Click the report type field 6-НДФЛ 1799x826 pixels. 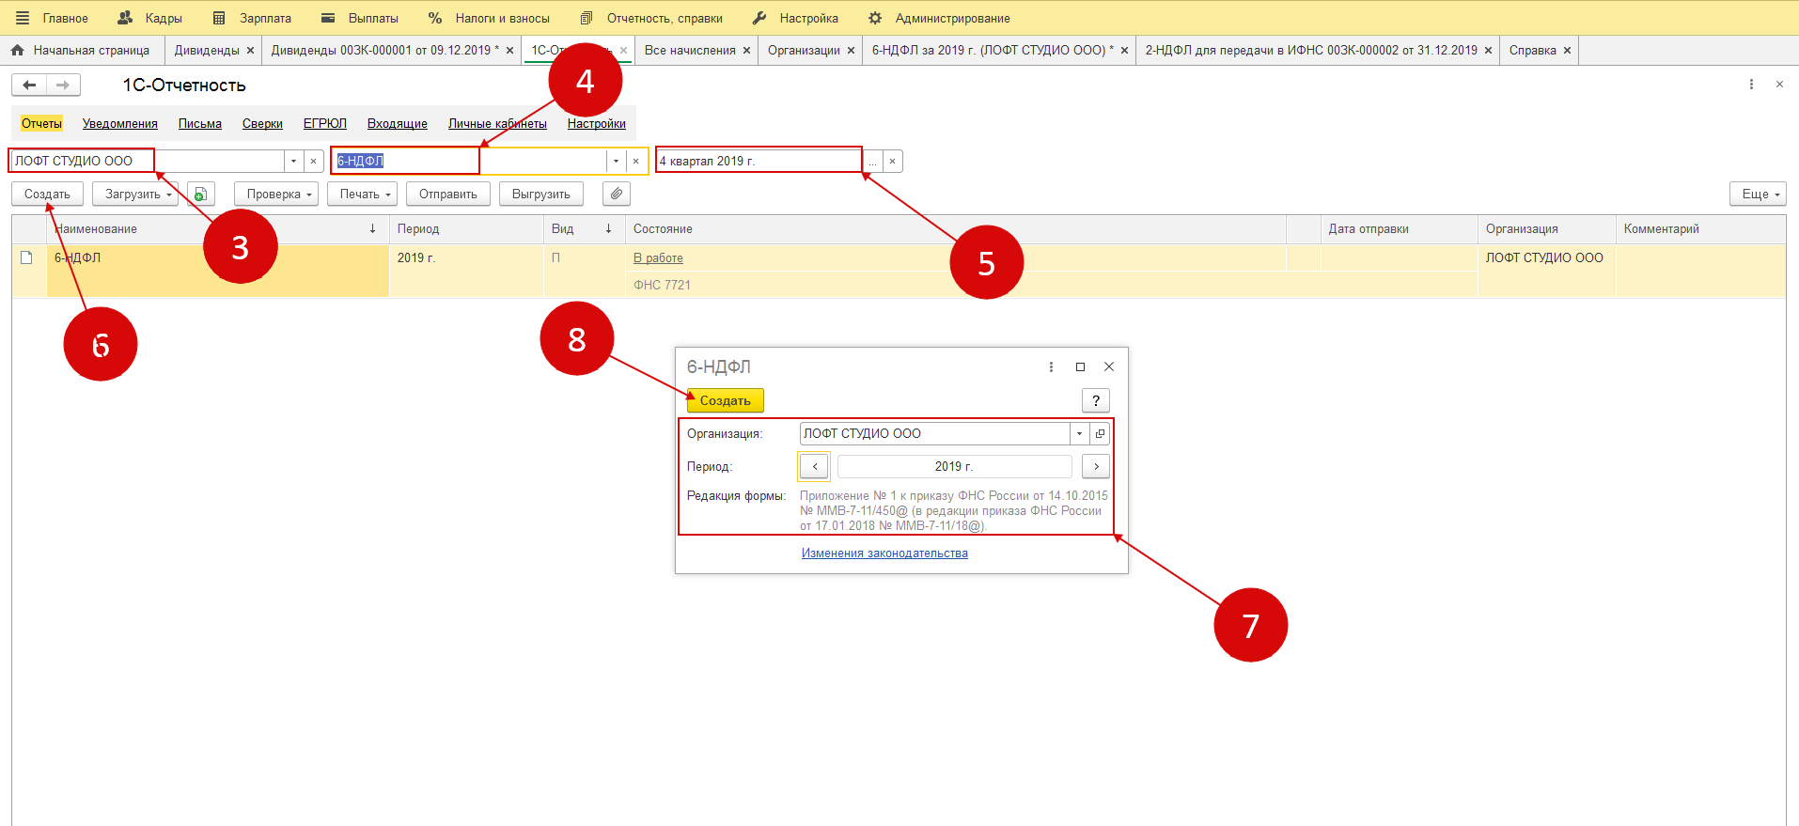[x=468, y=161]
